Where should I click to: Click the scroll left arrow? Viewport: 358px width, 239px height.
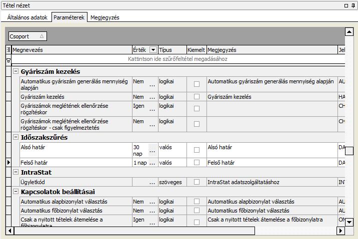point(10,231)
